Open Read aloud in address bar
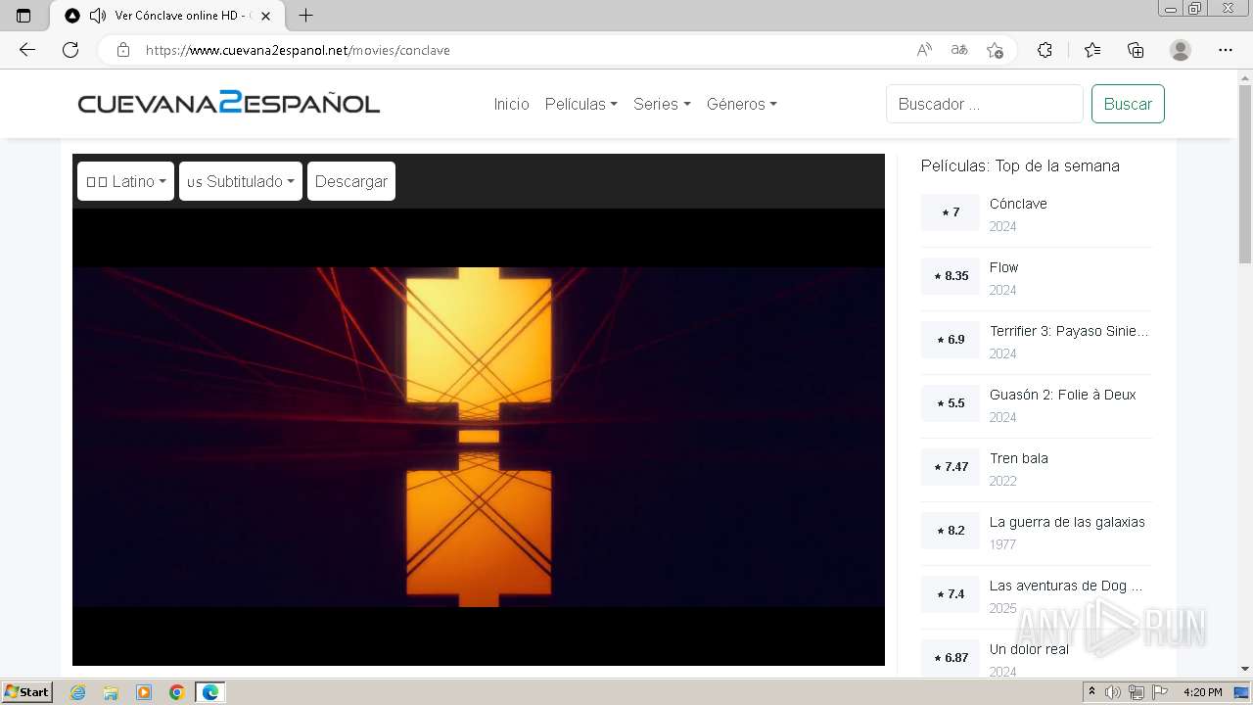 [x=924, y=50]
